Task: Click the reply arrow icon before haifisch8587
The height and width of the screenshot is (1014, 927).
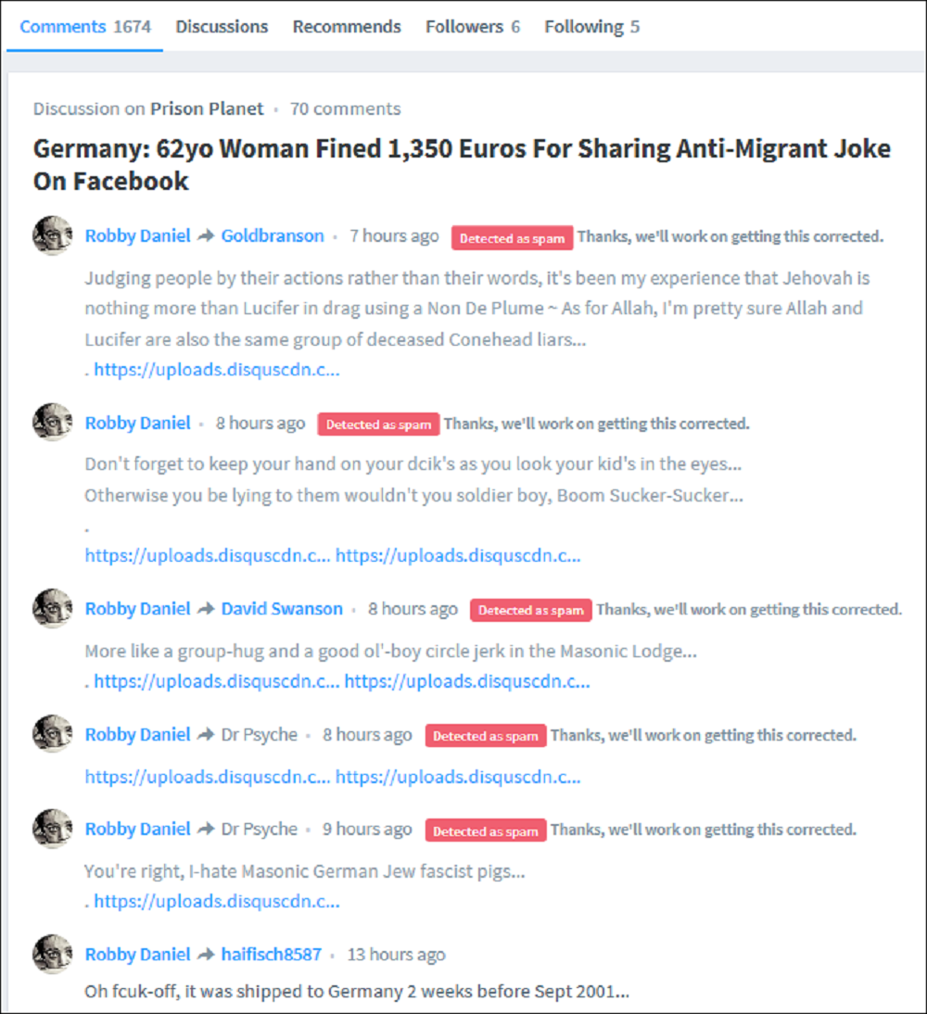Action: click(206, 954)
